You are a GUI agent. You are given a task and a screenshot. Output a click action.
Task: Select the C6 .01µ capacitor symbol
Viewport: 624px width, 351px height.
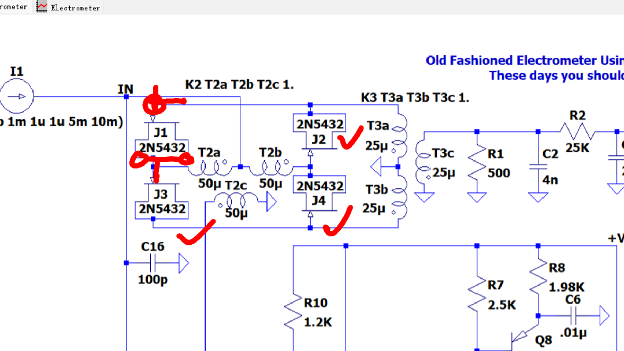click(x=573, y=316)
